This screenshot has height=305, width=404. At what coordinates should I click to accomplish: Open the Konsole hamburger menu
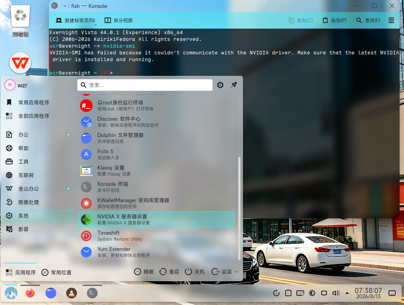pos(391,20)
